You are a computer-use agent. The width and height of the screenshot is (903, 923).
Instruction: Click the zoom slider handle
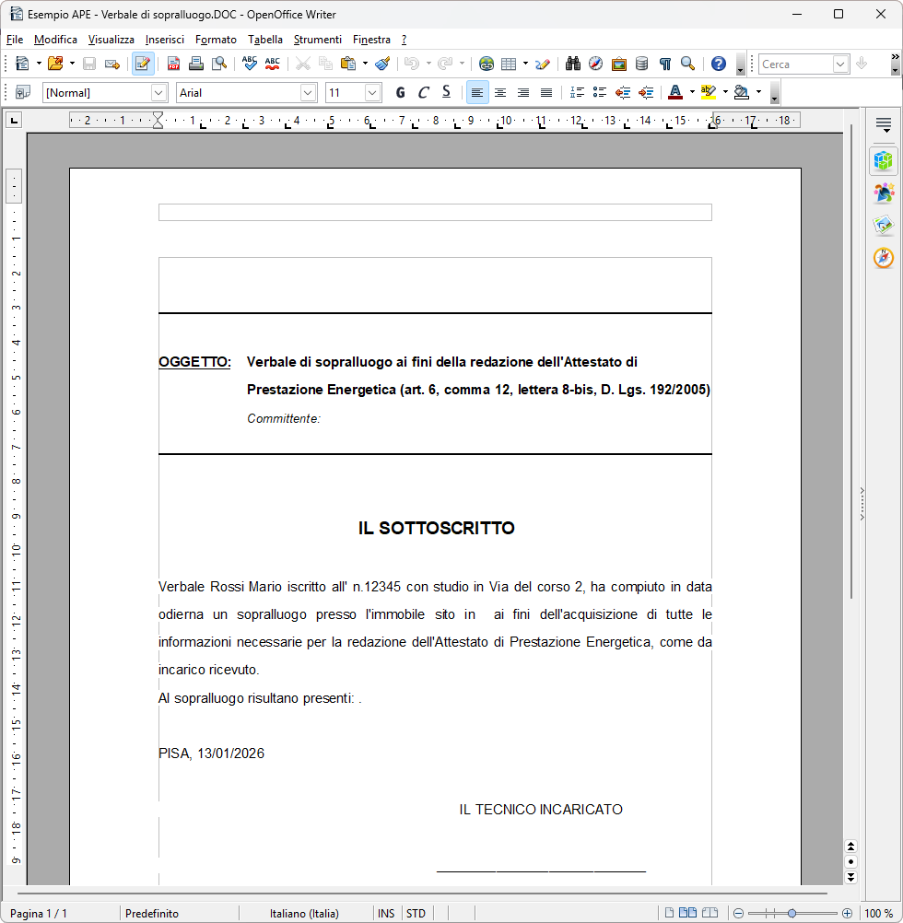(792, 913)
